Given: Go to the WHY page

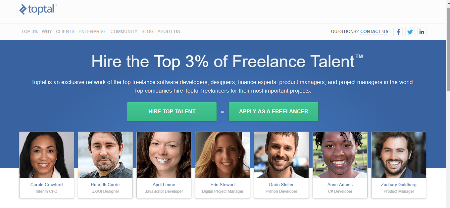Looking at the screenshot, I should click(47, 31).
